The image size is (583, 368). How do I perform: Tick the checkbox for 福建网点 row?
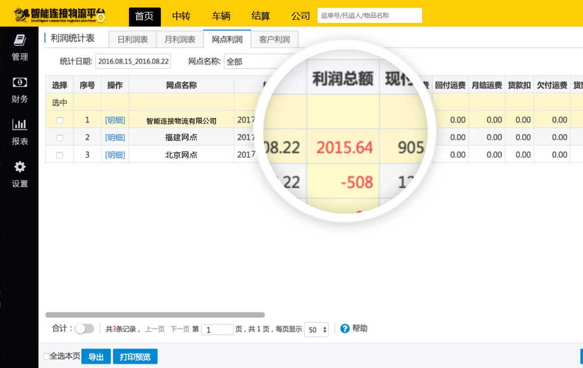tap(59, 138)
